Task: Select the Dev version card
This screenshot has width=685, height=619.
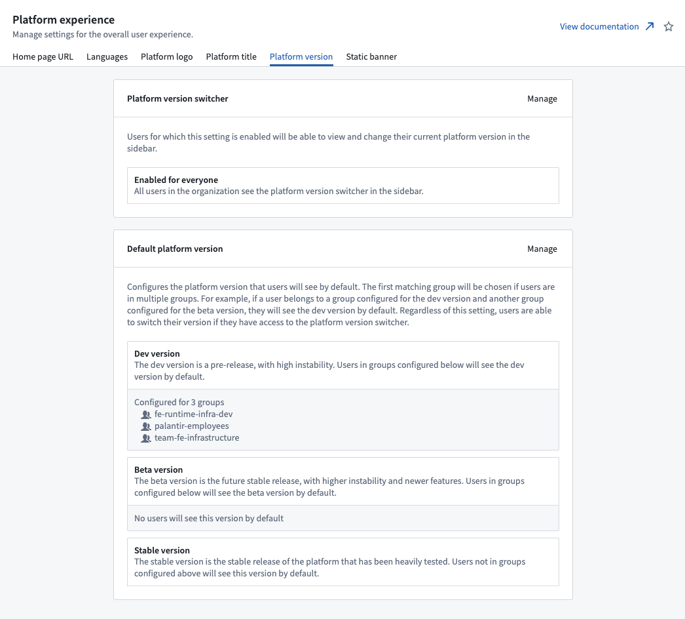Action: (342, 365)
